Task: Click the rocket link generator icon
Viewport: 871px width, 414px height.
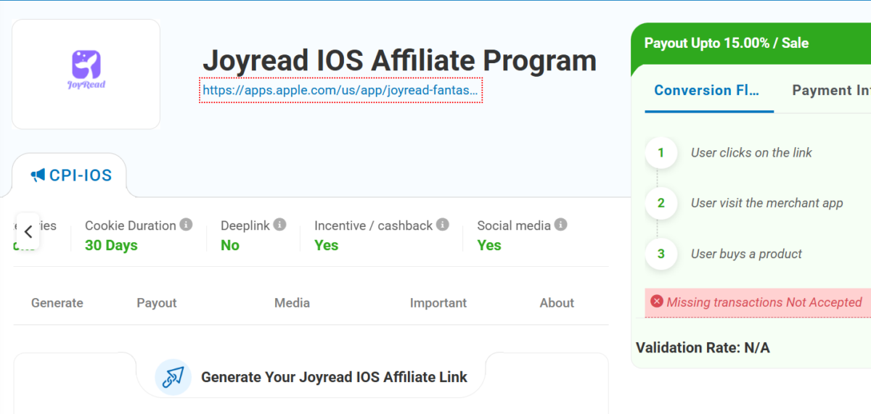Action: pos(173,377)
